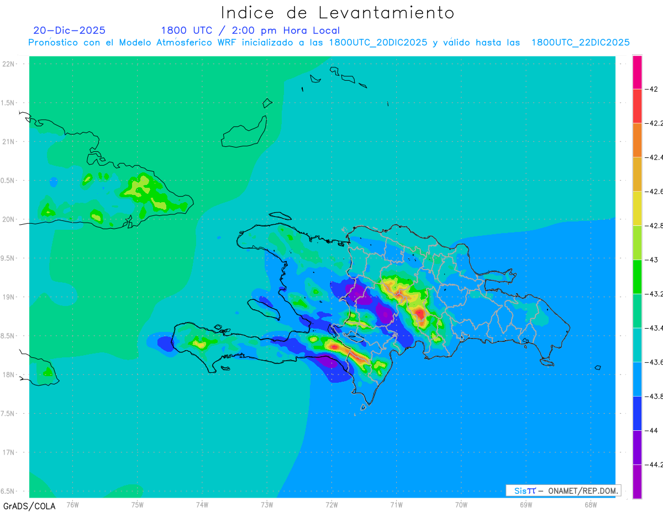
Task: Click the 68W longitude axis label
Action: coord(590,504)
